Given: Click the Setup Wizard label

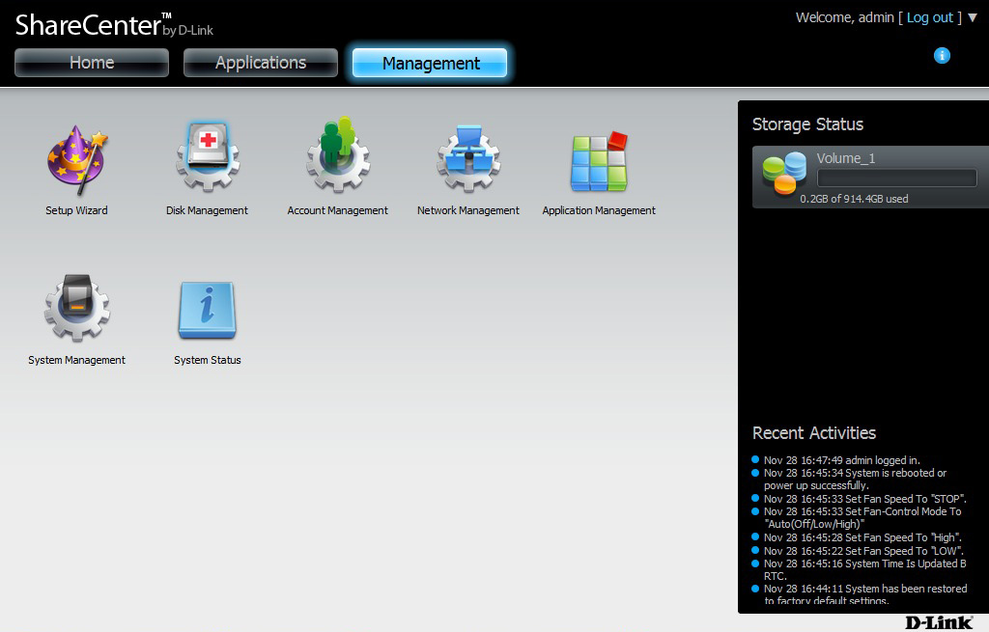Looking at the screenshot, I should coord(76,210).
